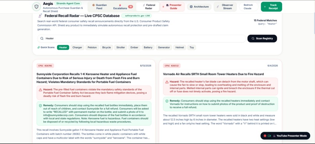Click the CPSC #26701 tag
Image resolution: width=315 pixels, height=144 pixels.
[x=45, y=66]
